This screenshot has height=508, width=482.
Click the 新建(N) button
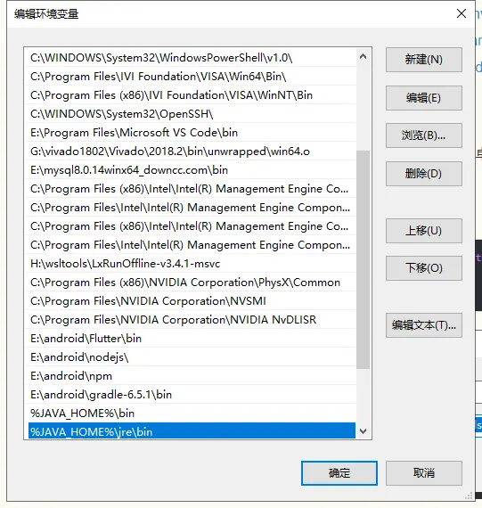click(x=424, y=60)
